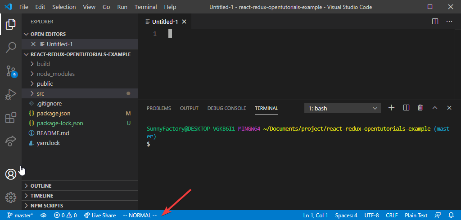This screenshot has height=220, width=461.
Task: Open editor More Actions ellipsis
Action: point(449,22)
